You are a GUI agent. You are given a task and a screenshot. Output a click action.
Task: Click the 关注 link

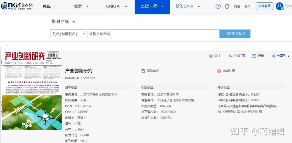click(217, 56)
